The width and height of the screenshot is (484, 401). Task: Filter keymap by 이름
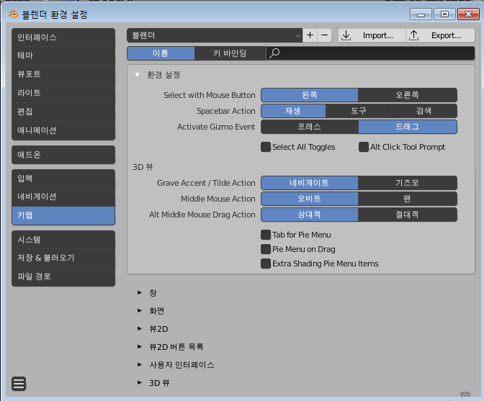(x=161, y=53)
